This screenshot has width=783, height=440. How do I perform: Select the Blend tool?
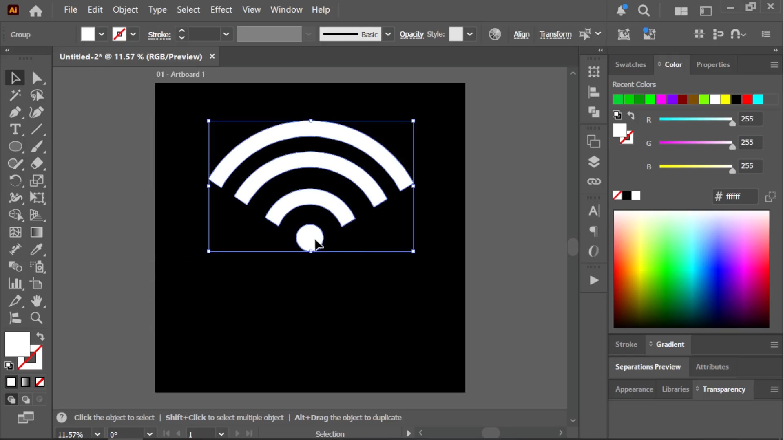point(15,267)
